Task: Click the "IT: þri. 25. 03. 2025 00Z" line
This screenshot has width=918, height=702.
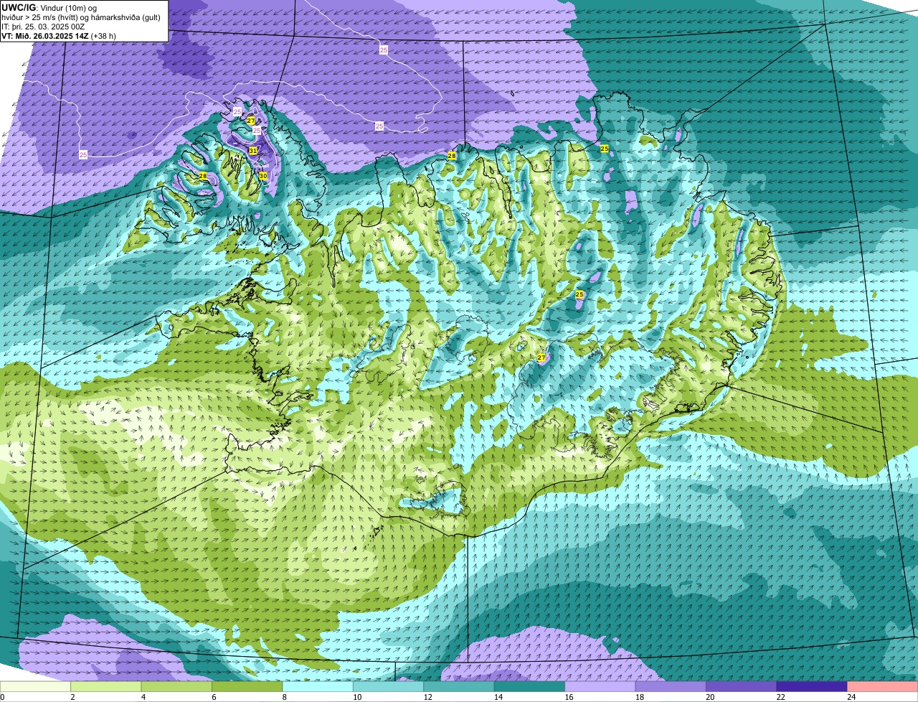Action: click(44, 27)
